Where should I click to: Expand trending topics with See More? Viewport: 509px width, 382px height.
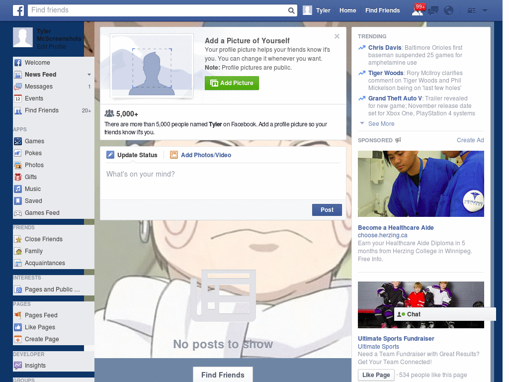pos(381,124)
